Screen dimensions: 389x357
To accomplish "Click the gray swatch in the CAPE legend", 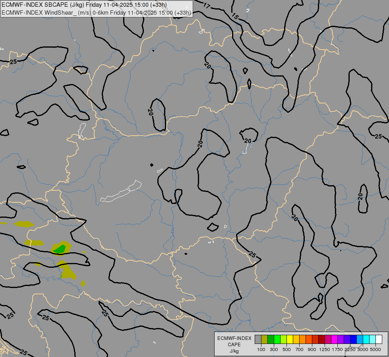I will click(258, 339).
